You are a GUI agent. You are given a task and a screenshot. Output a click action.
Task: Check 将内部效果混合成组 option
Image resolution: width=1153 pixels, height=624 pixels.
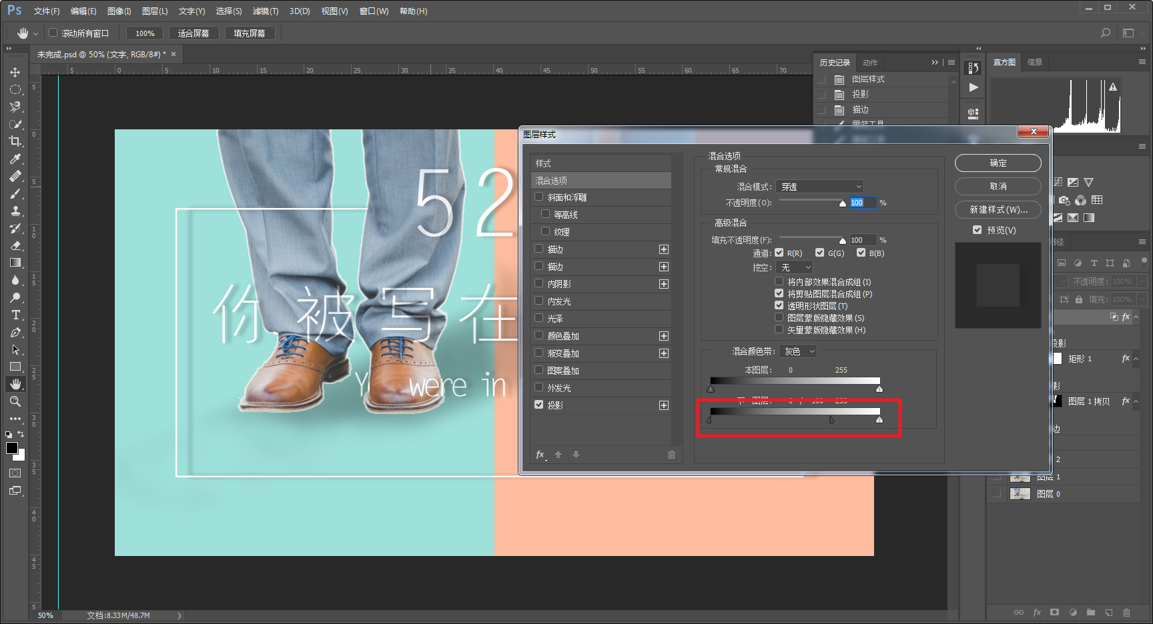pos(779,281)
